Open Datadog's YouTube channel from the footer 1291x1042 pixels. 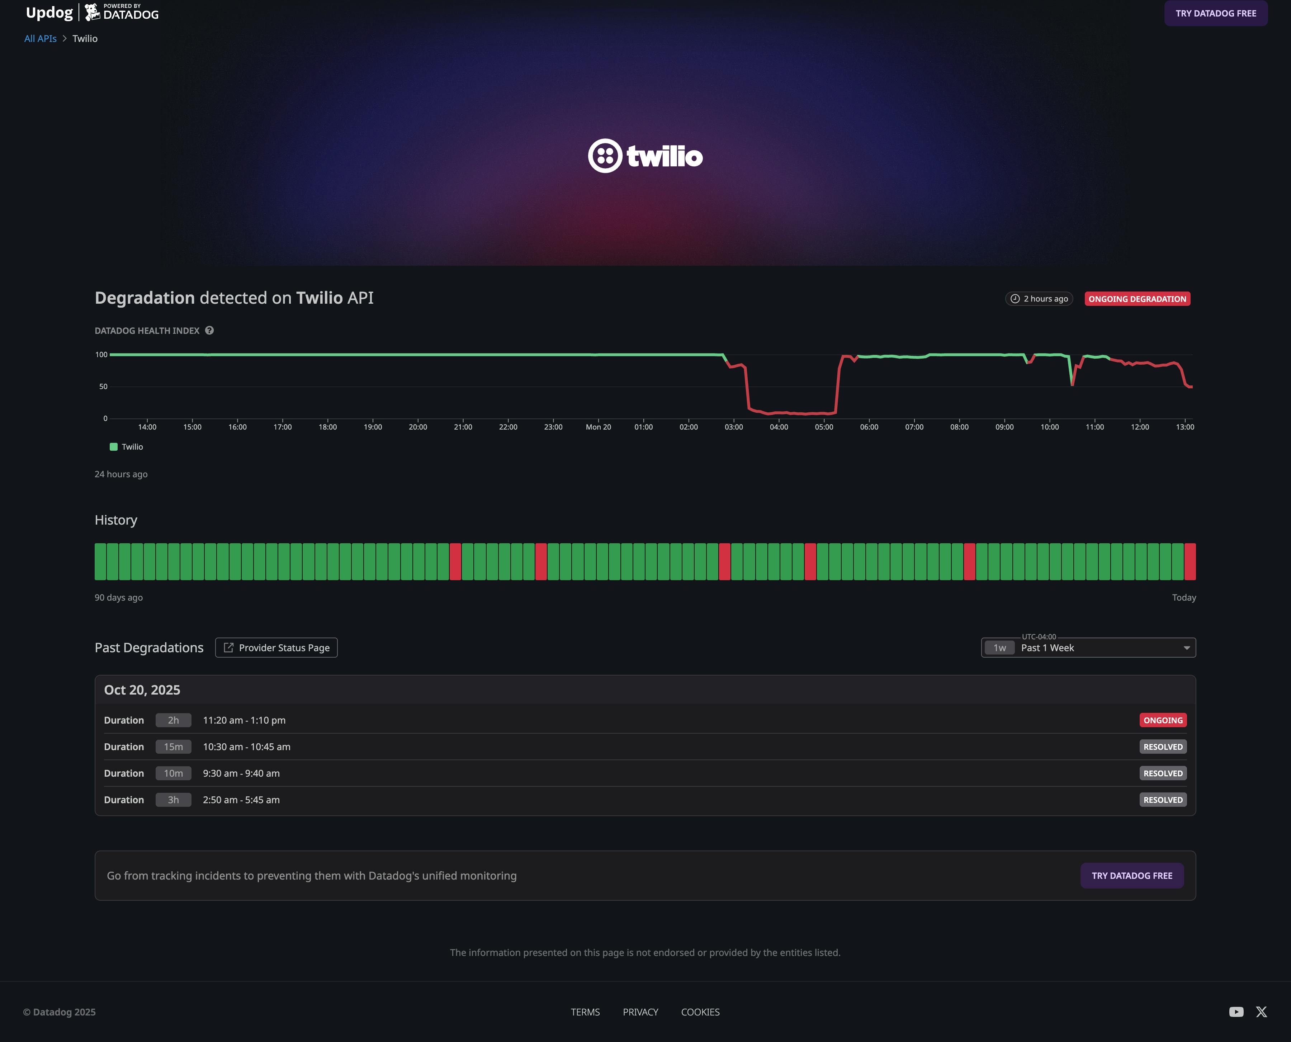point(1236,1012)
